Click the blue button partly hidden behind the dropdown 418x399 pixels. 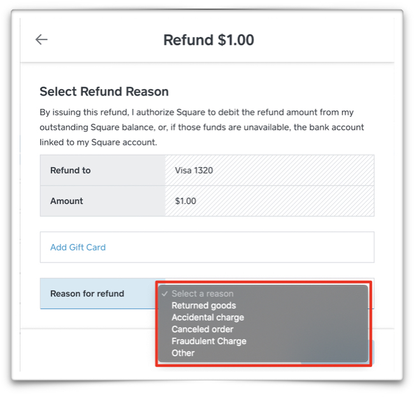(x=372, y=352)
